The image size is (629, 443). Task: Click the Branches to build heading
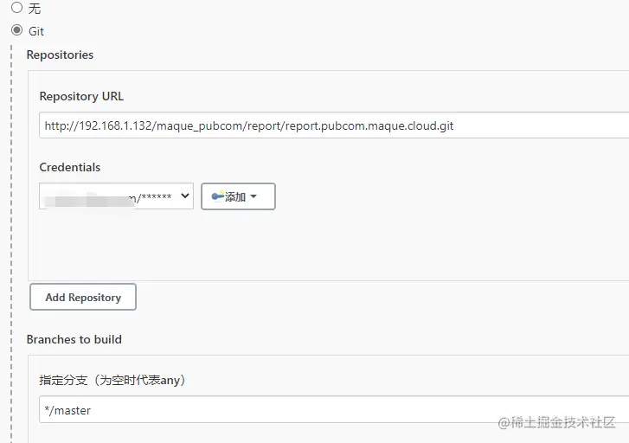(x=74, y=339)
